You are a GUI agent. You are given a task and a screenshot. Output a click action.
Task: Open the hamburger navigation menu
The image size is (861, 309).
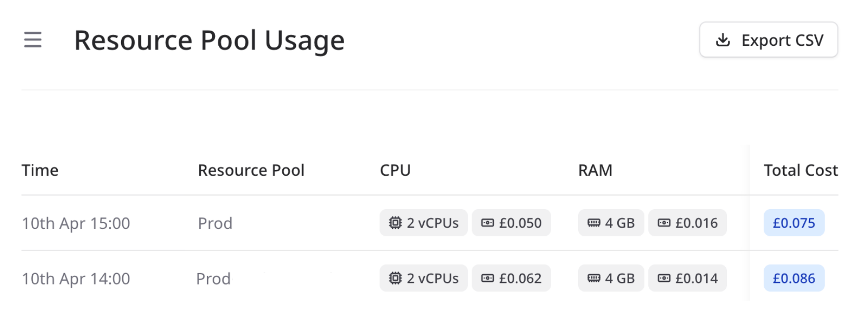(33, 40)
